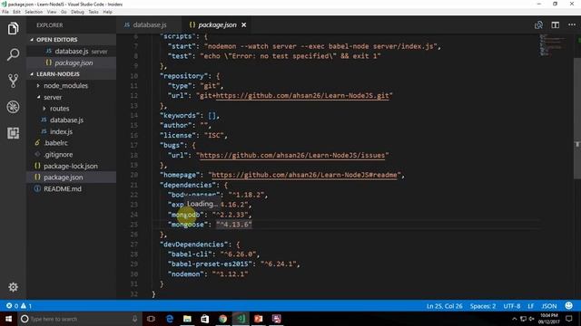
Task: Click the warnings count in status bar
Action: pos(26,306)
